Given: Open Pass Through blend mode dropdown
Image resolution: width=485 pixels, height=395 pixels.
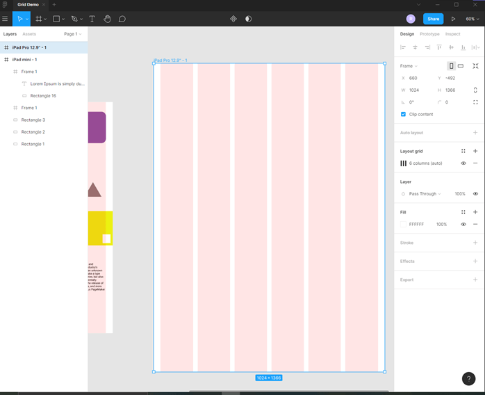Looking at the screenshot, I should [x=425, y=194].
